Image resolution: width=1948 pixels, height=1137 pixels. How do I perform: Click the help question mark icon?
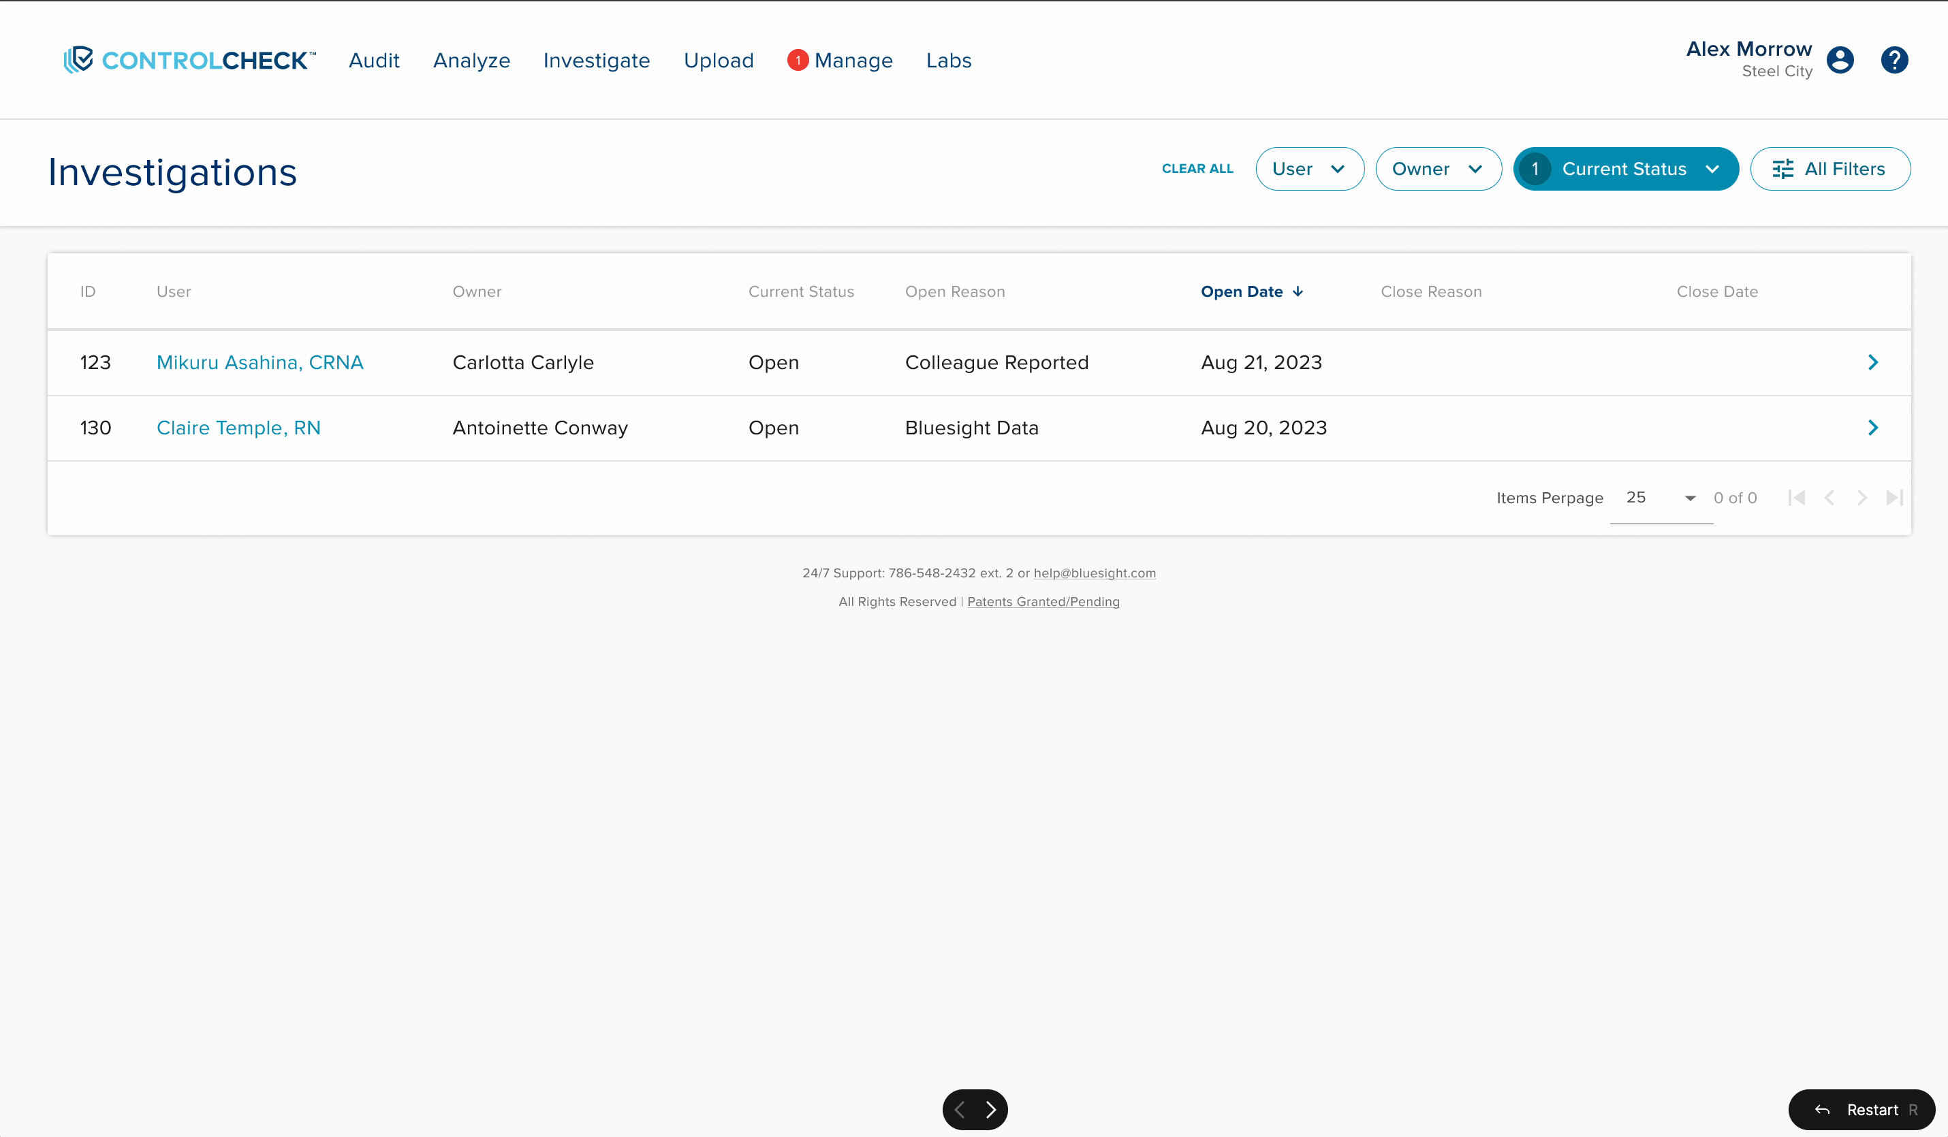coord(1894,59)
